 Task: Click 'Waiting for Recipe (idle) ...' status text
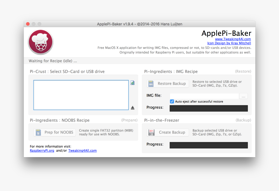click(x=53, y=61)
